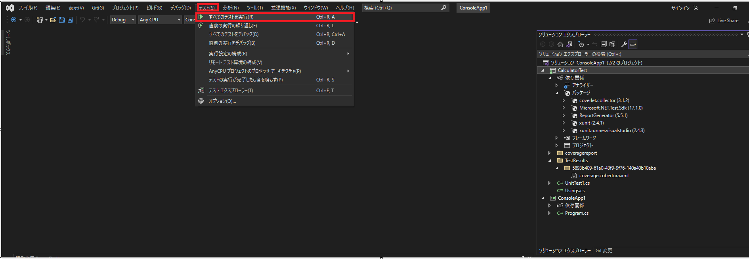The width and height of the screenshot is (749, 259).
Task: Click the redo arrow icon
Action: [96, 20]
